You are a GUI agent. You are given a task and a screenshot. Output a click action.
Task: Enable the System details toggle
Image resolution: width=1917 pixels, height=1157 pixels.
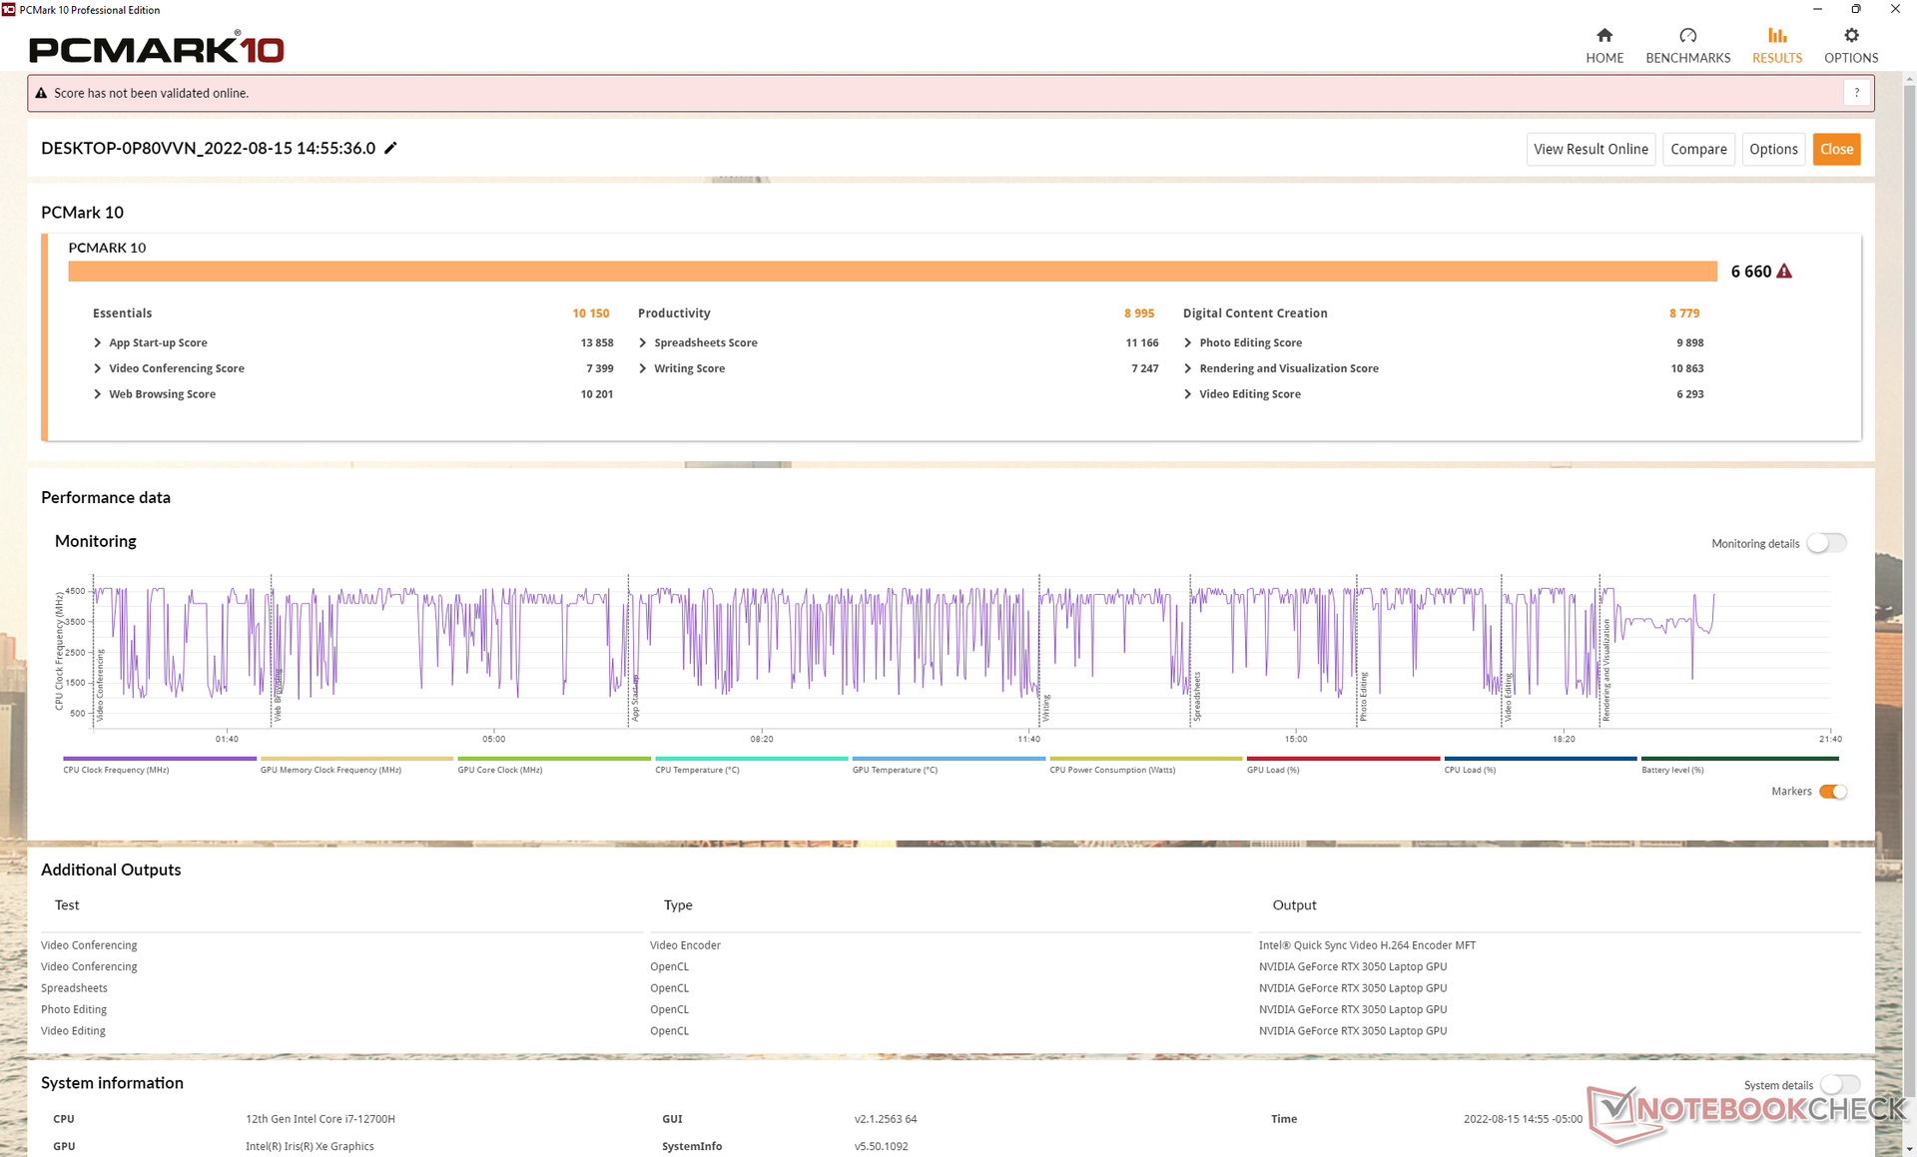pyautogui.click(x=1839, y=1085)
